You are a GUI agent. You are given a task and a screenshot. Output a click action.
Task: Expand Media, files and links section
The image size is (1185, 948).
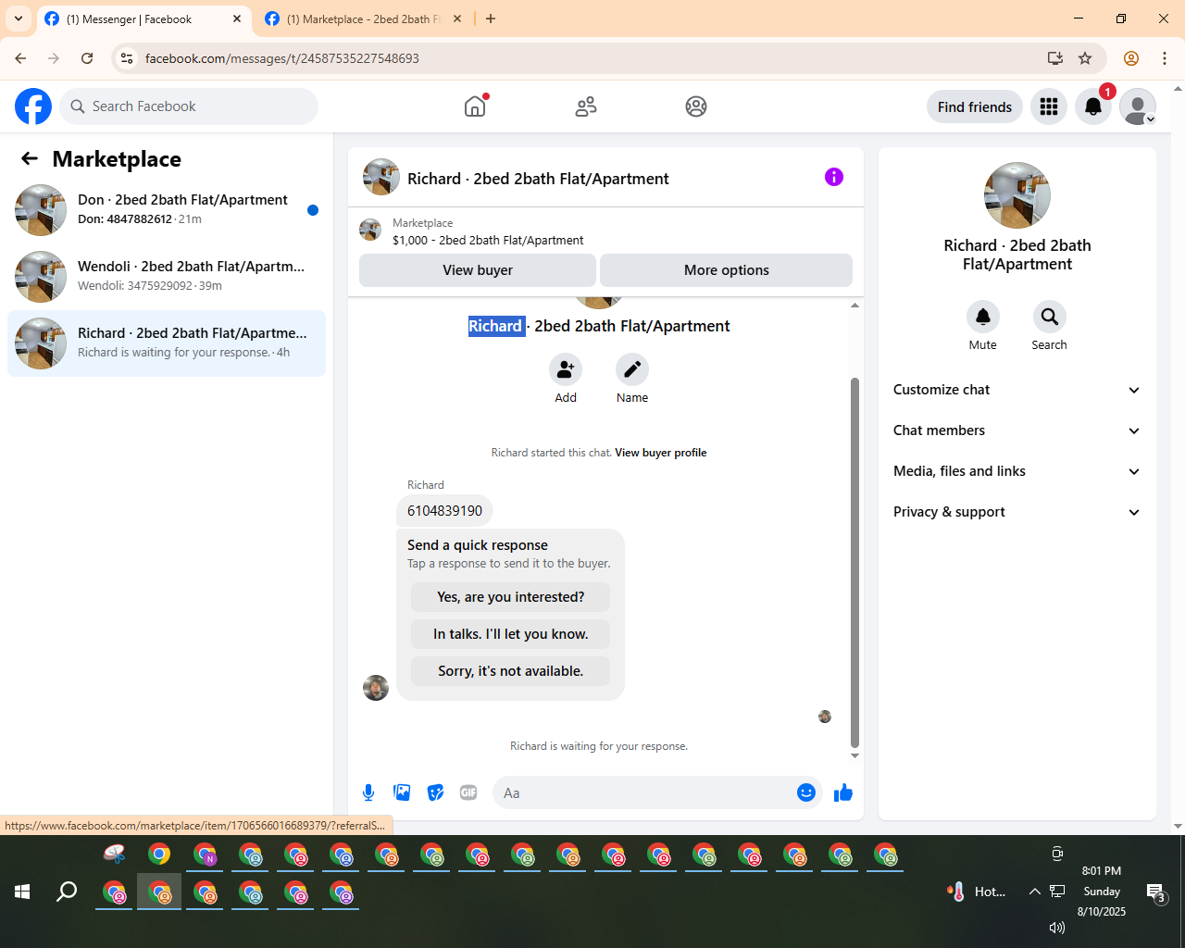pyautogui.click(x=1017, y=471)
